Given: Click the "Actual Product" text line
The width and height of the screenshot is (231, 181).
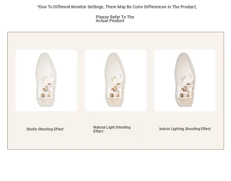Looking at the screenshot, I should click(110, 21).
